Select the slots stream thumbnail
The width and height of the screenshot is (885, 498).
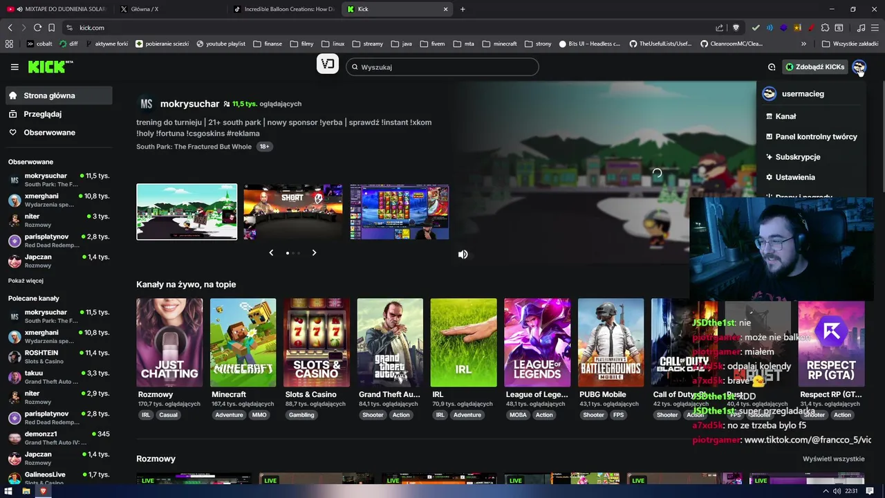click(400, 212)
